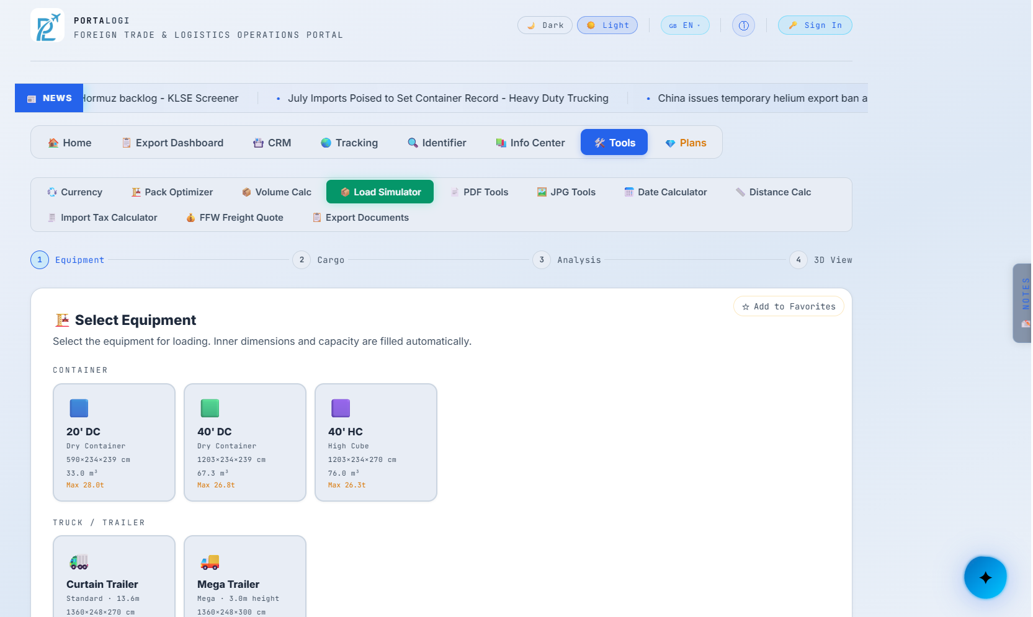Click the blue 20' DC cube icon
This screenshot has height=617, width=1033.
[x=79, y=408]
